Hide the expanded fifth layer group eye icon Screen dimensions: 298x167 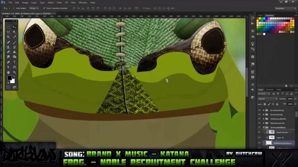click(x=259, y=127)
